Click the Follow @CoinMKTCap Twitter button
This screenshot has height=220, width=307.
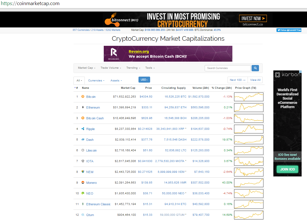289,30
